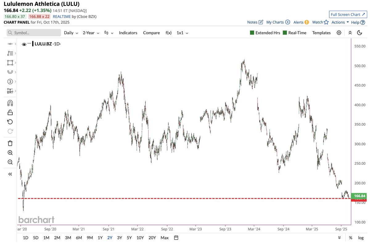The height and width of the screenshot is (243, 370).
Task: Expand the 2-Year range dropdown
Action: [90, 33]
